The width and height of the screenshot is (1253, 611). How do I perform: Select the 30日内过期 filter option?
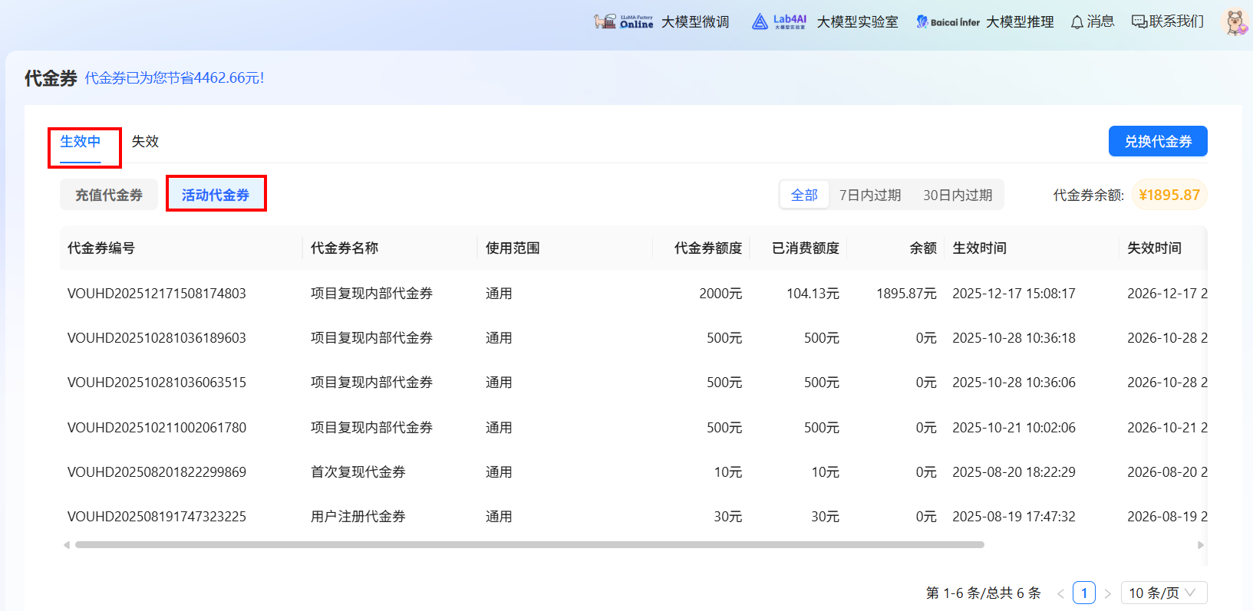coord(957,195)
